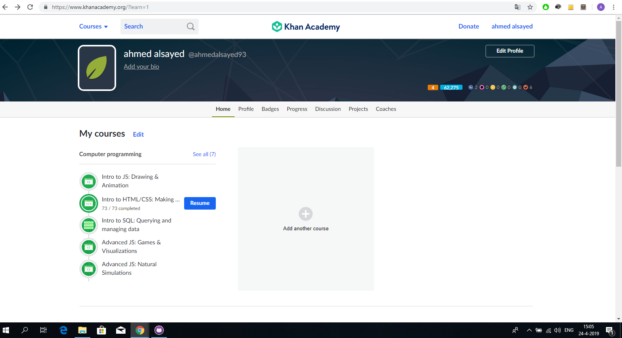
Task: Click the orange S extension icon
Action: pyautogui.click(x=583, y=7)
